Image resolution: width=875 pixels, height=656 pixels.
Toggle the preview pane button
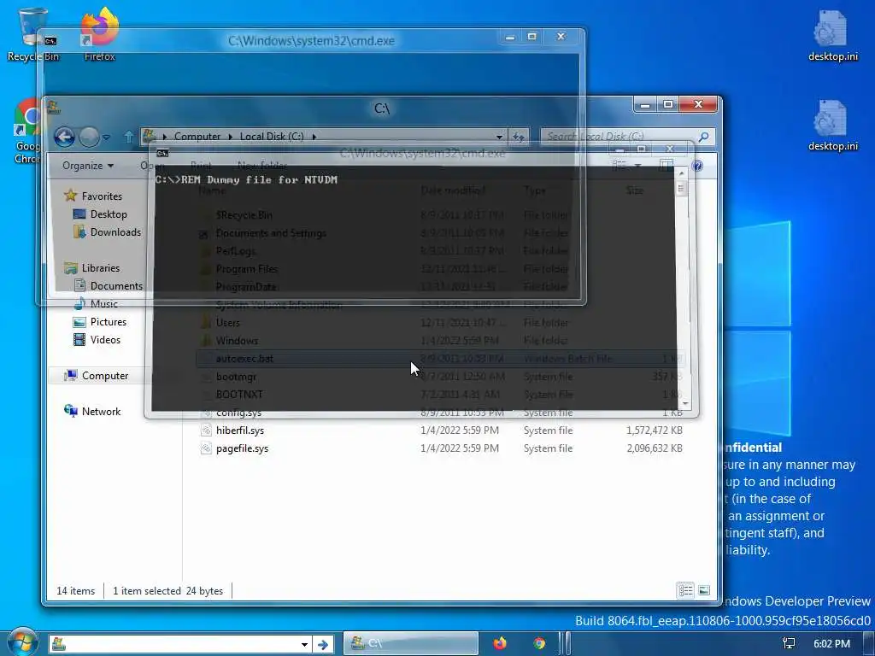[x=667, y=166]
